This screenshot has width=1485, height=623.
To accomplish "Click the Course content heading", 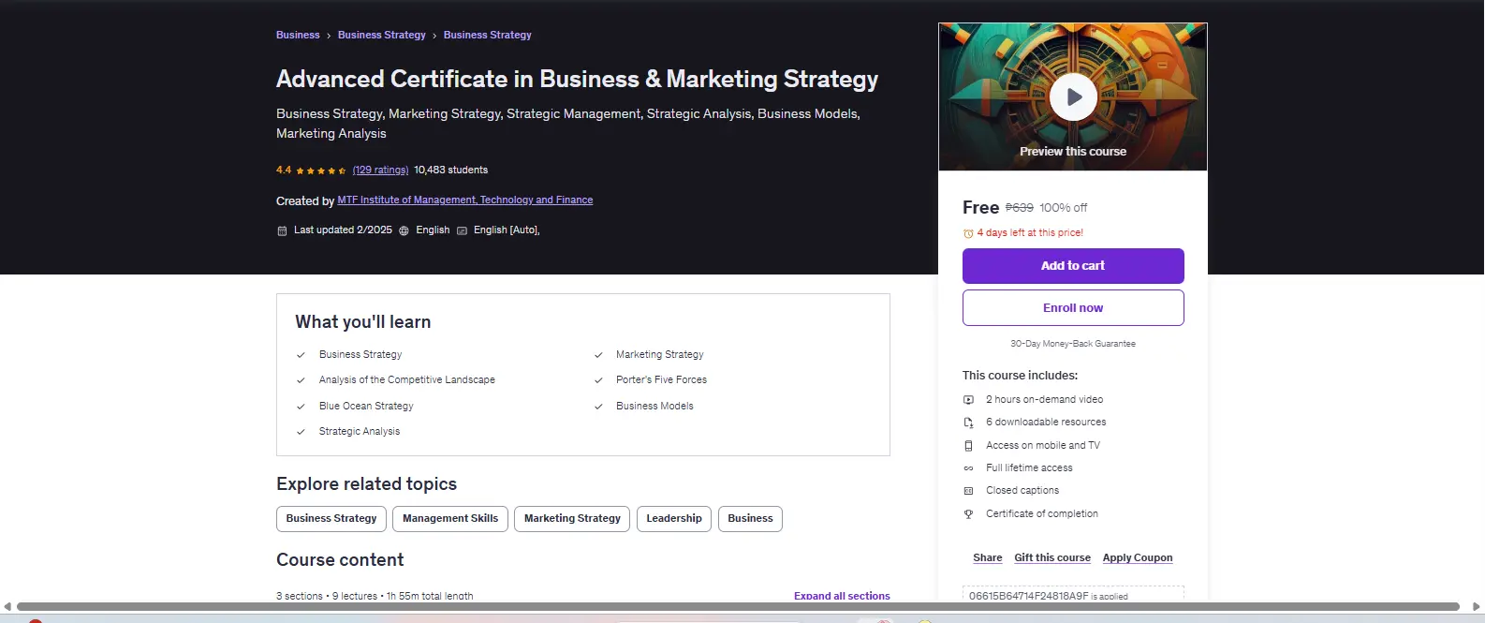I will [340, 560].
